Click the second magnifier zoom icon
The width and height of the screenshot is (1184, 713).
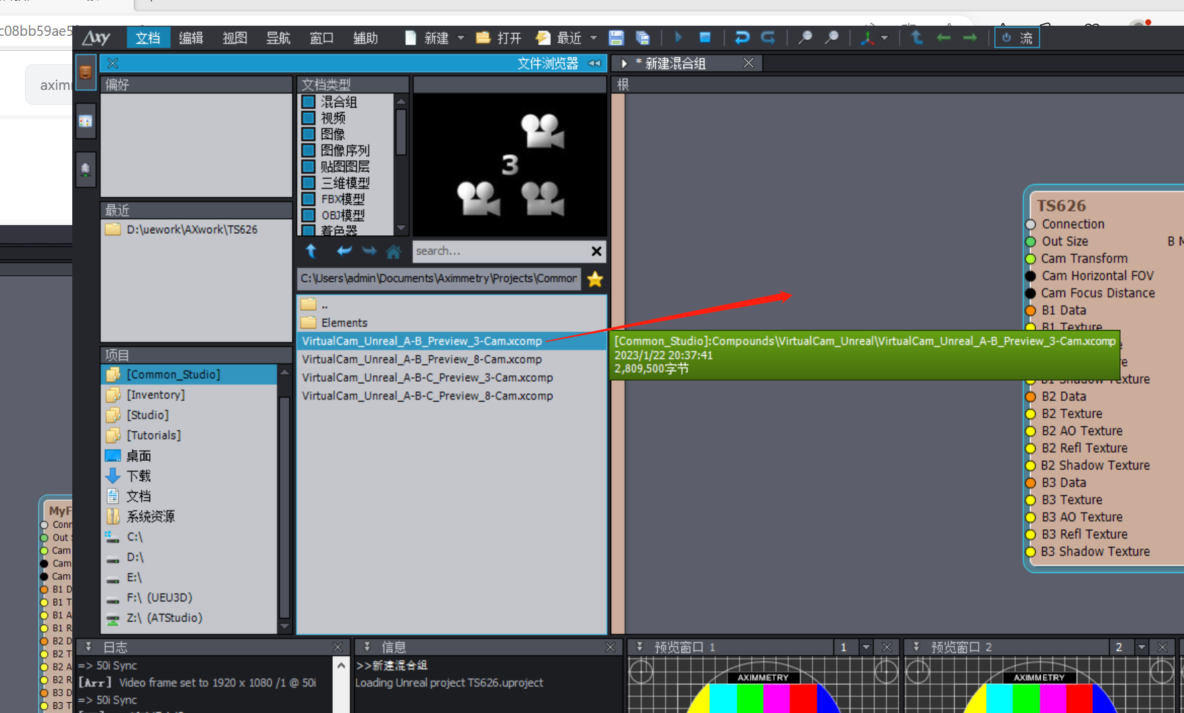(832, 37)
